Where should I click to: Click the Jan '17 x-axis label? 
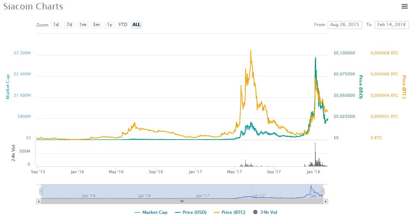coord(195,172)
